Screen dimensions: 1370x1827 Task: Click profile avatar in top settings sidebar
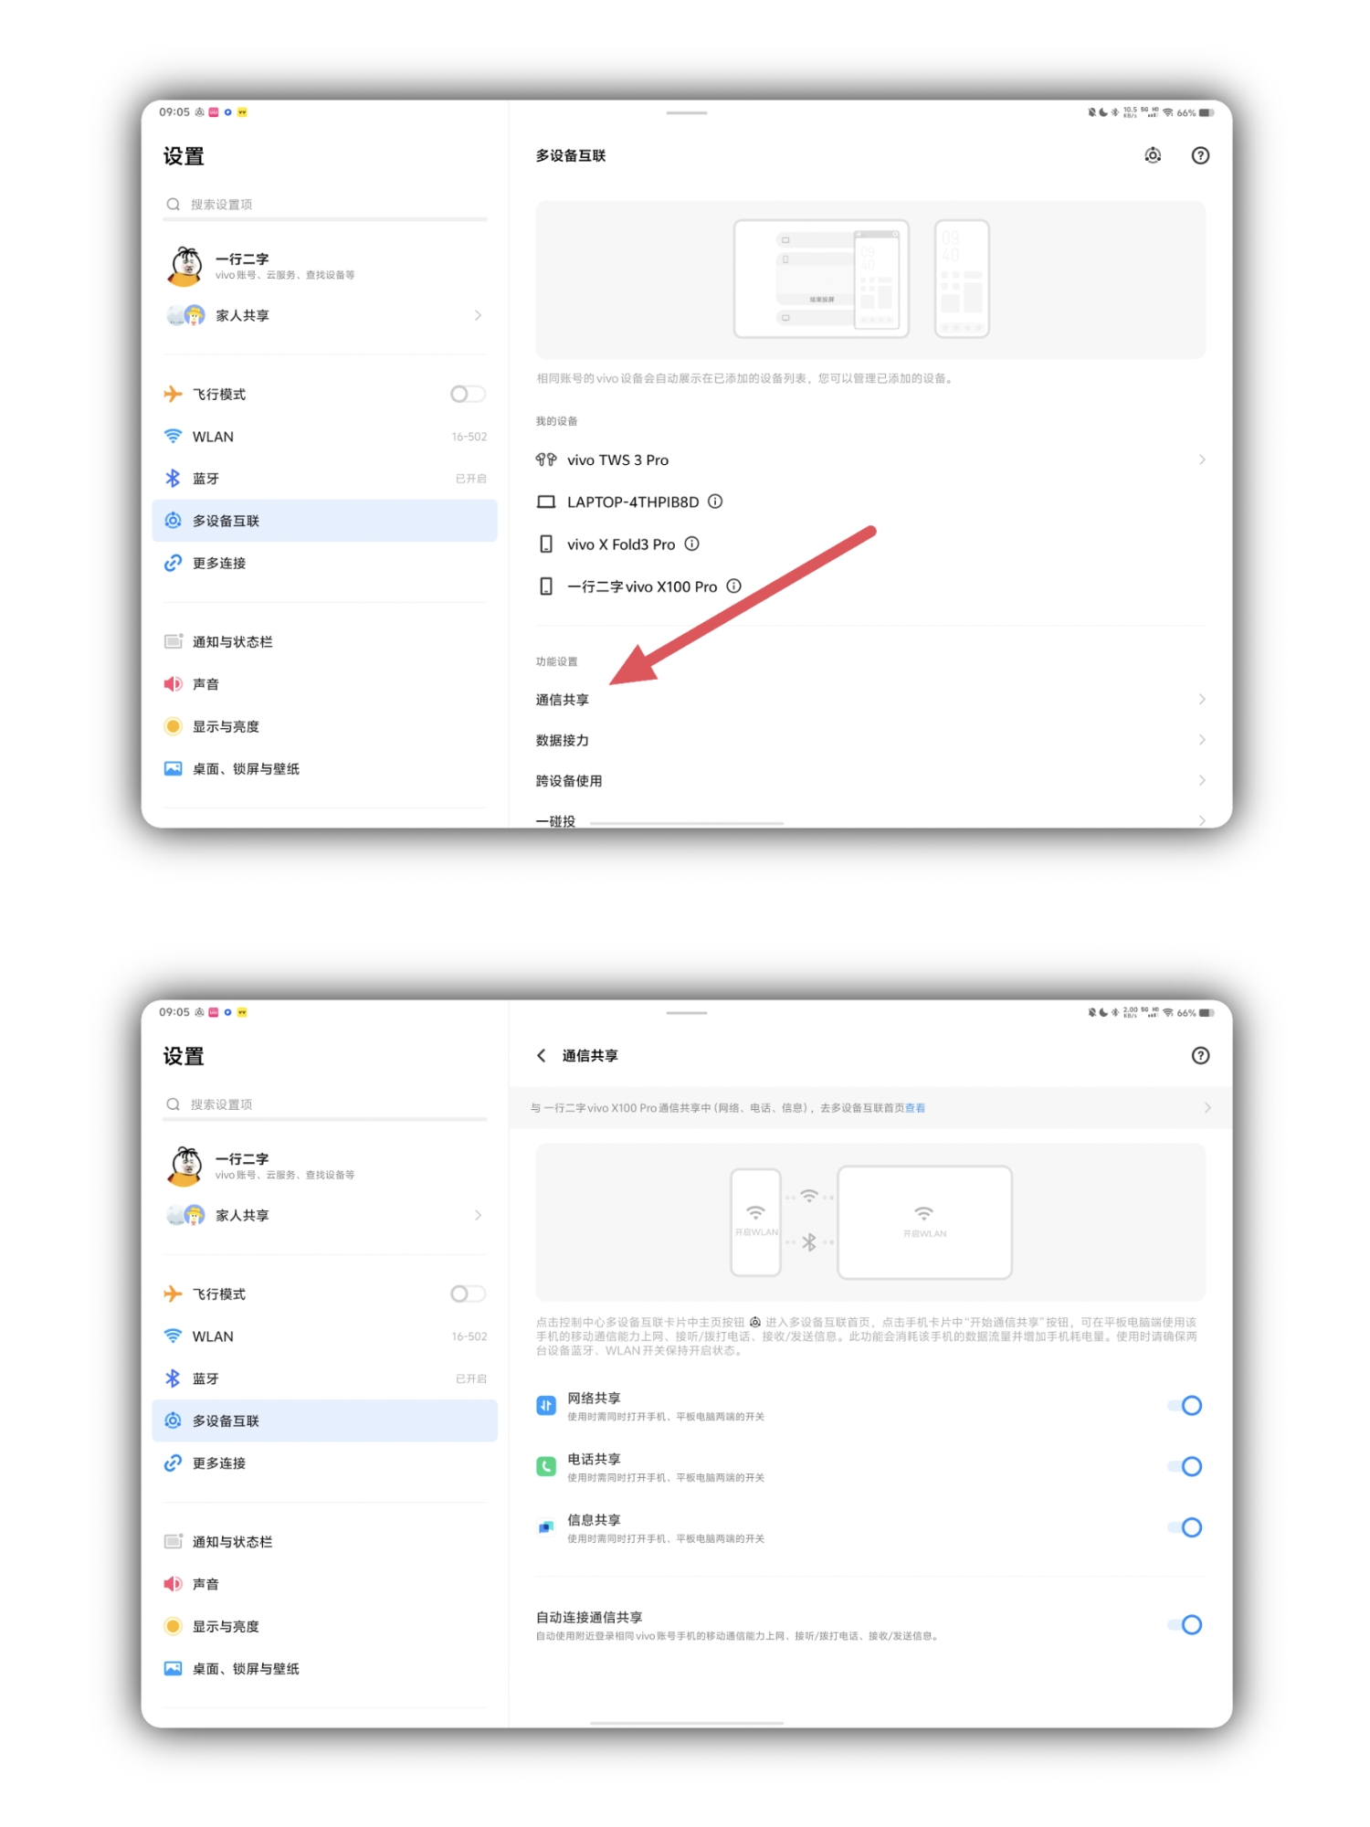click(x=185, y=265)
